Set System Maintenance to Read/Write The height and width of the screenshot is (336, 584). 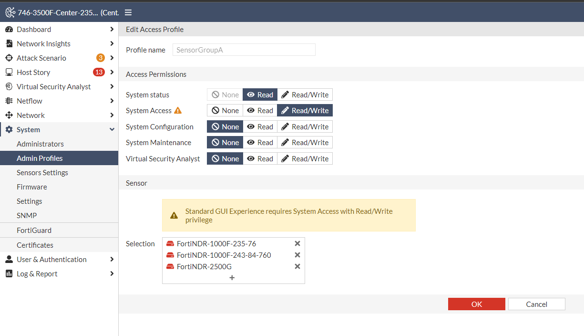[305, 142]
